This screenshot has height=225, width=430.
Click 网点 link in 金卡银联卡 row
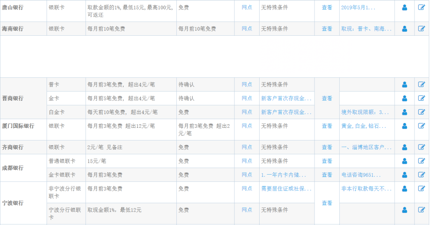(247, 175)
